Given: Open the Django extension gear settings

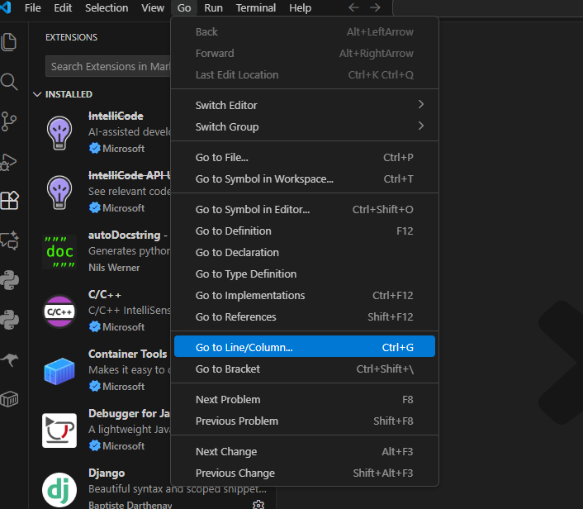Looking at the screenshot, I should [x=258, y=504].
